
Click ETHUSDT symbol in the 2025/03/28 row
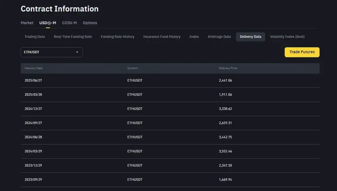click(x=135, y=94)
